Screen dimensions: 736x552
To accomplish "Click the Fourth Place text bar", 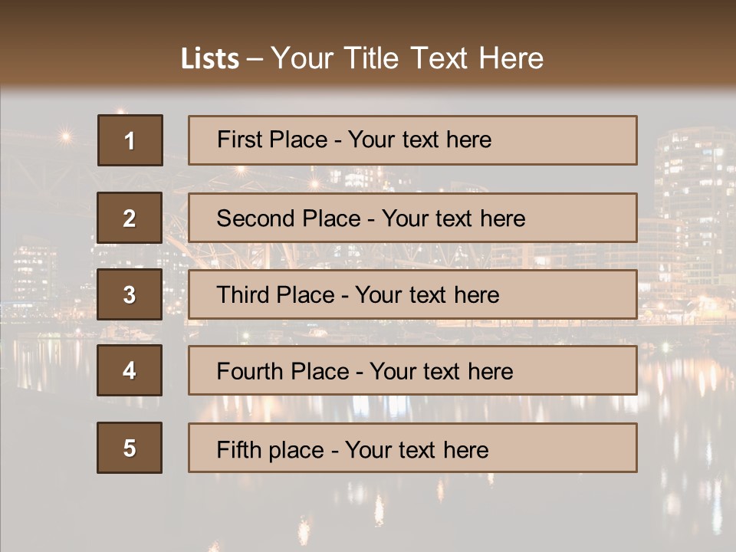I will click(412, 370).
